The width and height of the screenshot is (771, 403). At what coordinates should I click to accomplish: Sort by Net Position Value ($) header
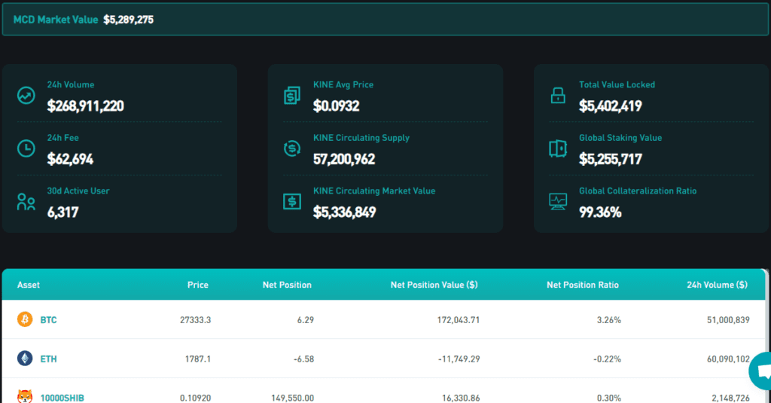434,285
